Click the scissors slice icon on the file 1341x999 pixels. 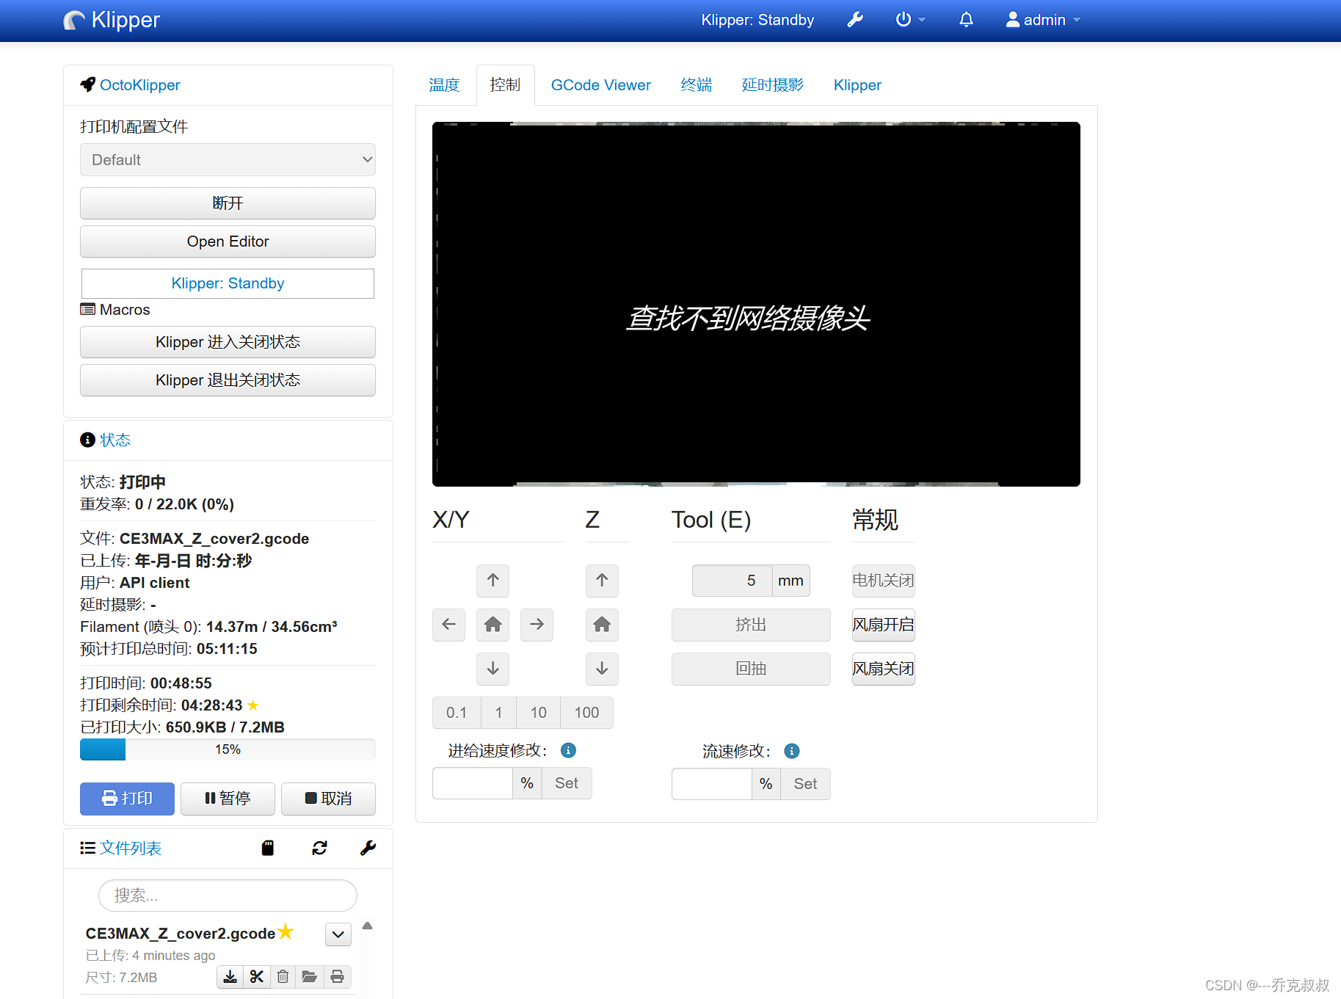[256, 977]
